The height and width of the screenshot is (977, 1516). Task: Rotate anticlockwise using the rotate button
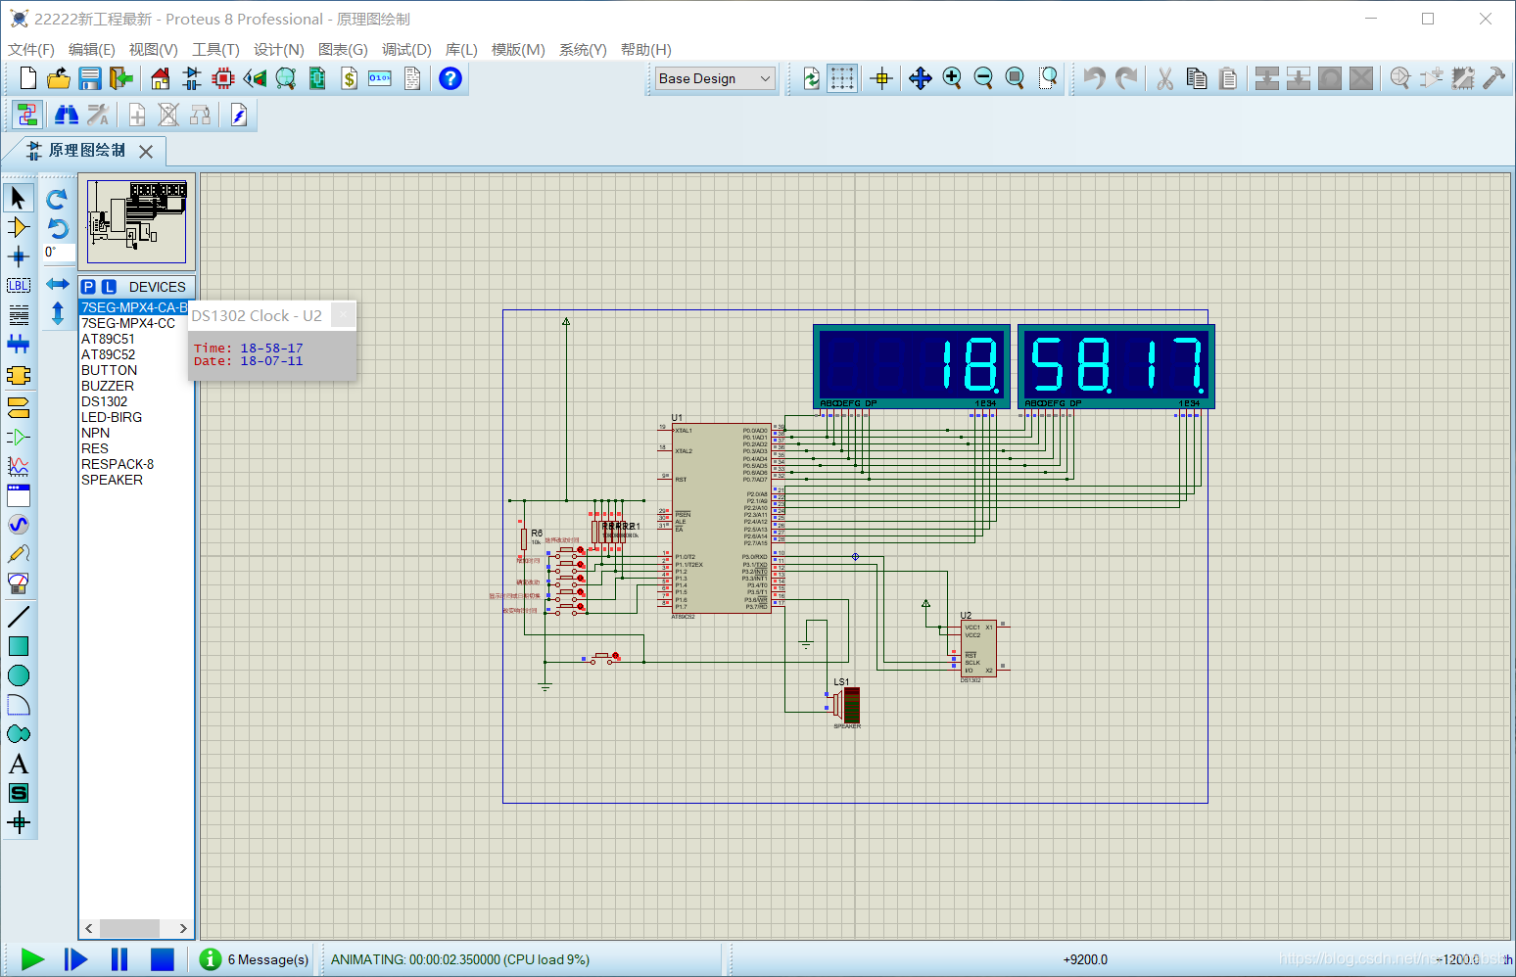tap(57, 228)
